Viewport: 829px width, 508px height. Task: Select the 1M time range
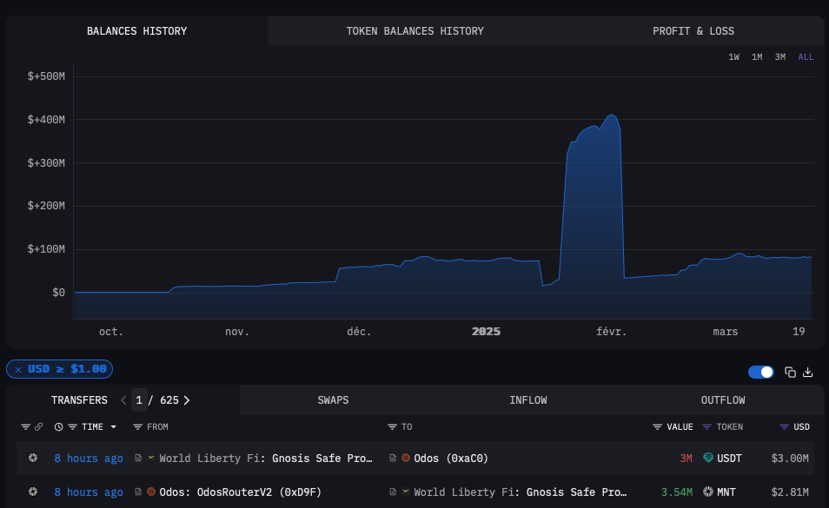click(757, 57)
